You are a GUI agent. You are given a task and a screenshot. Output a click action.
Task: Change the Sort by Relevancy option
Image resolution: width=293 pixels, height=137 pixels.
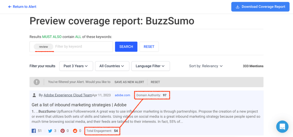click(x=206, y=66)
